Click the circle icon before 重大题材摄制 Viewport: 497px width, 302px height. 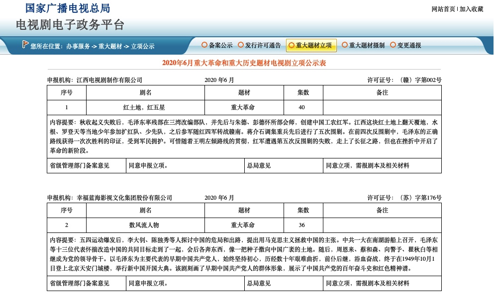343,46
